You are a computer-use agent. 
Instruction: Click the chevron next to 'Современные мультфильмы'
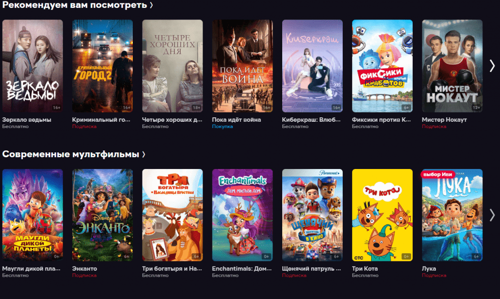[144, 154]
